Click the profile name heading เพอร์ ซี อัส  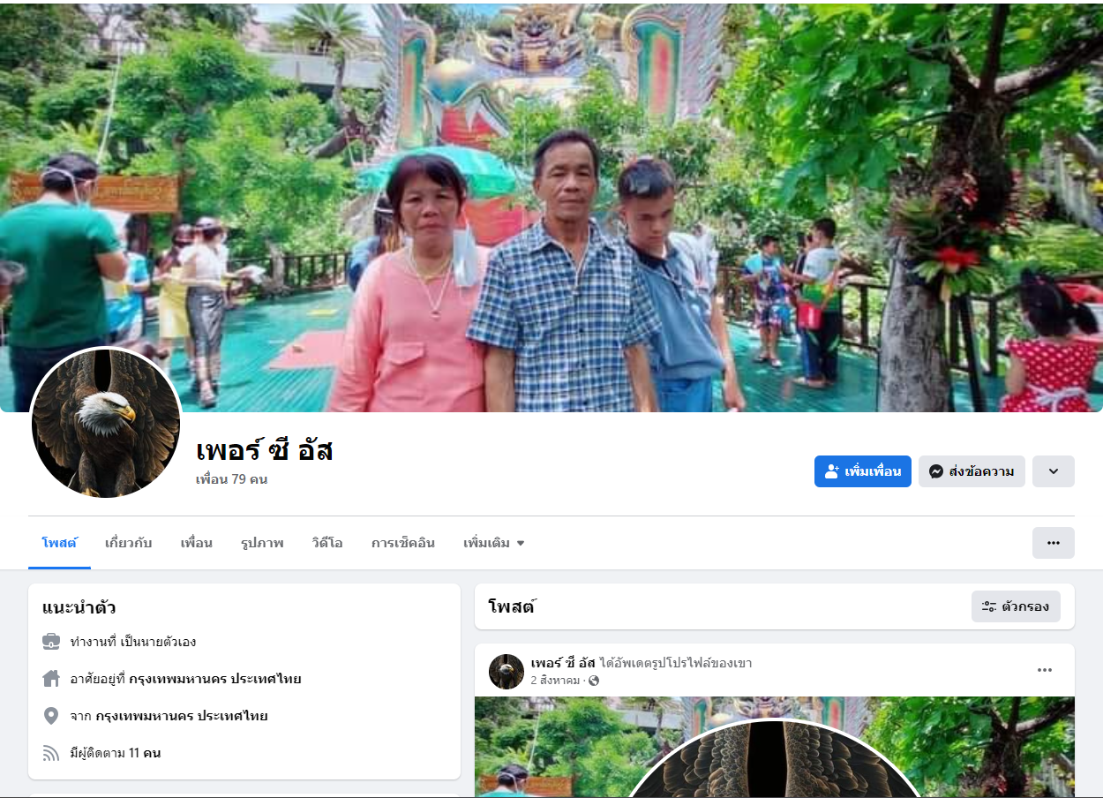(x=264, y=451)
